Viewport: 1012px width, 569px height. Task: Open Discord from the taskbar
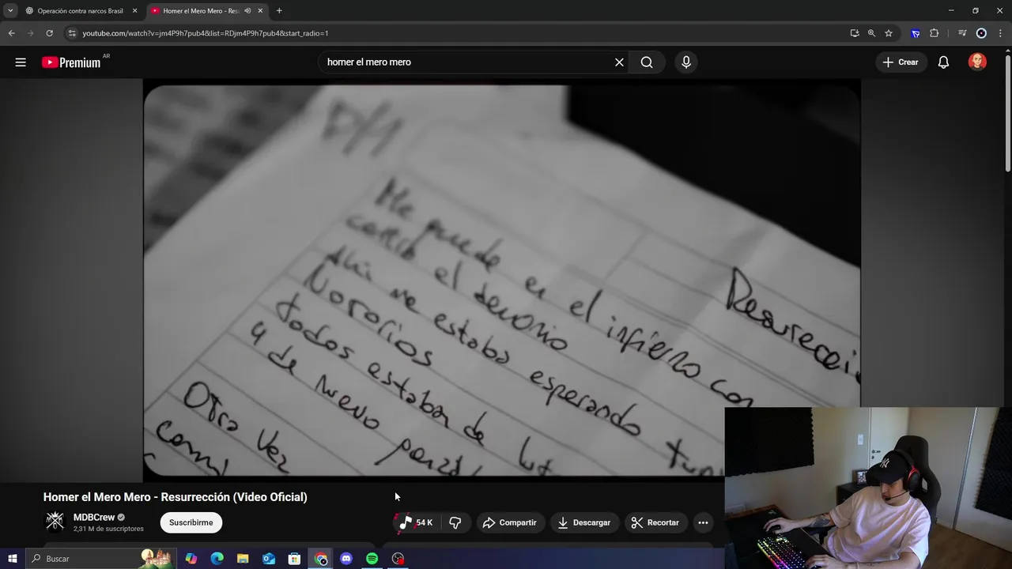coord(346,559)
